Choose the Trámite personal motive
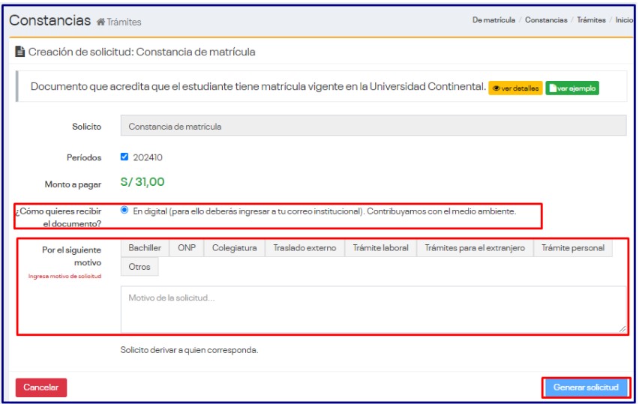 pos(572,248)
